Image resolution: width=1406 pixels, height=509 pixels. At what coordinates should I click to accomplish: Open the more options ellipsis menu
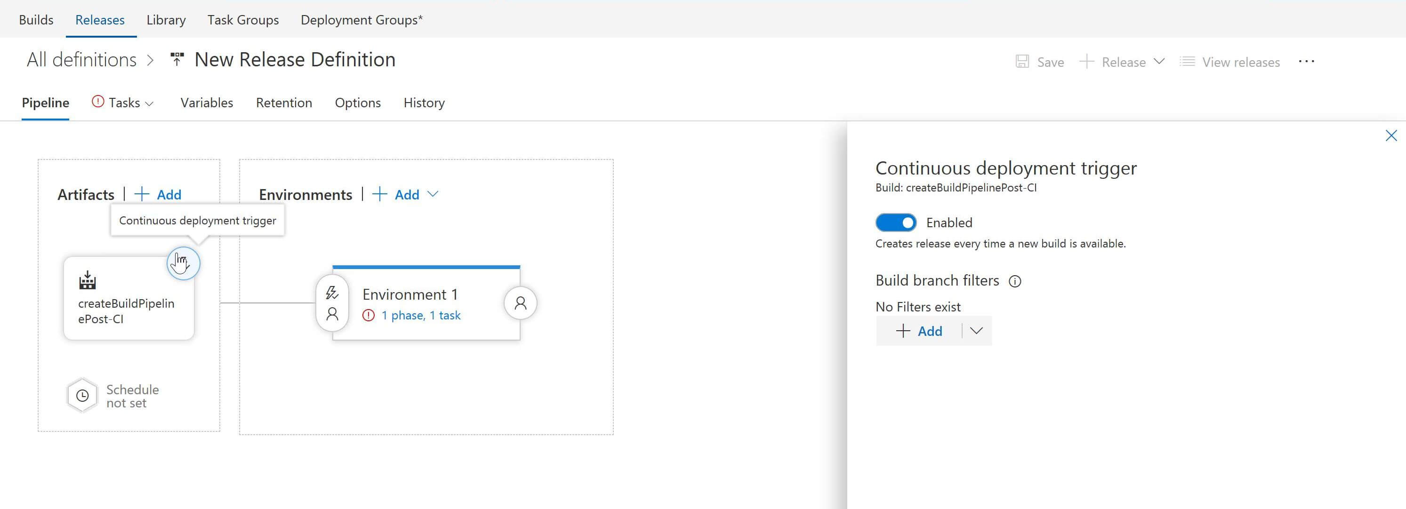(1306, 62)
